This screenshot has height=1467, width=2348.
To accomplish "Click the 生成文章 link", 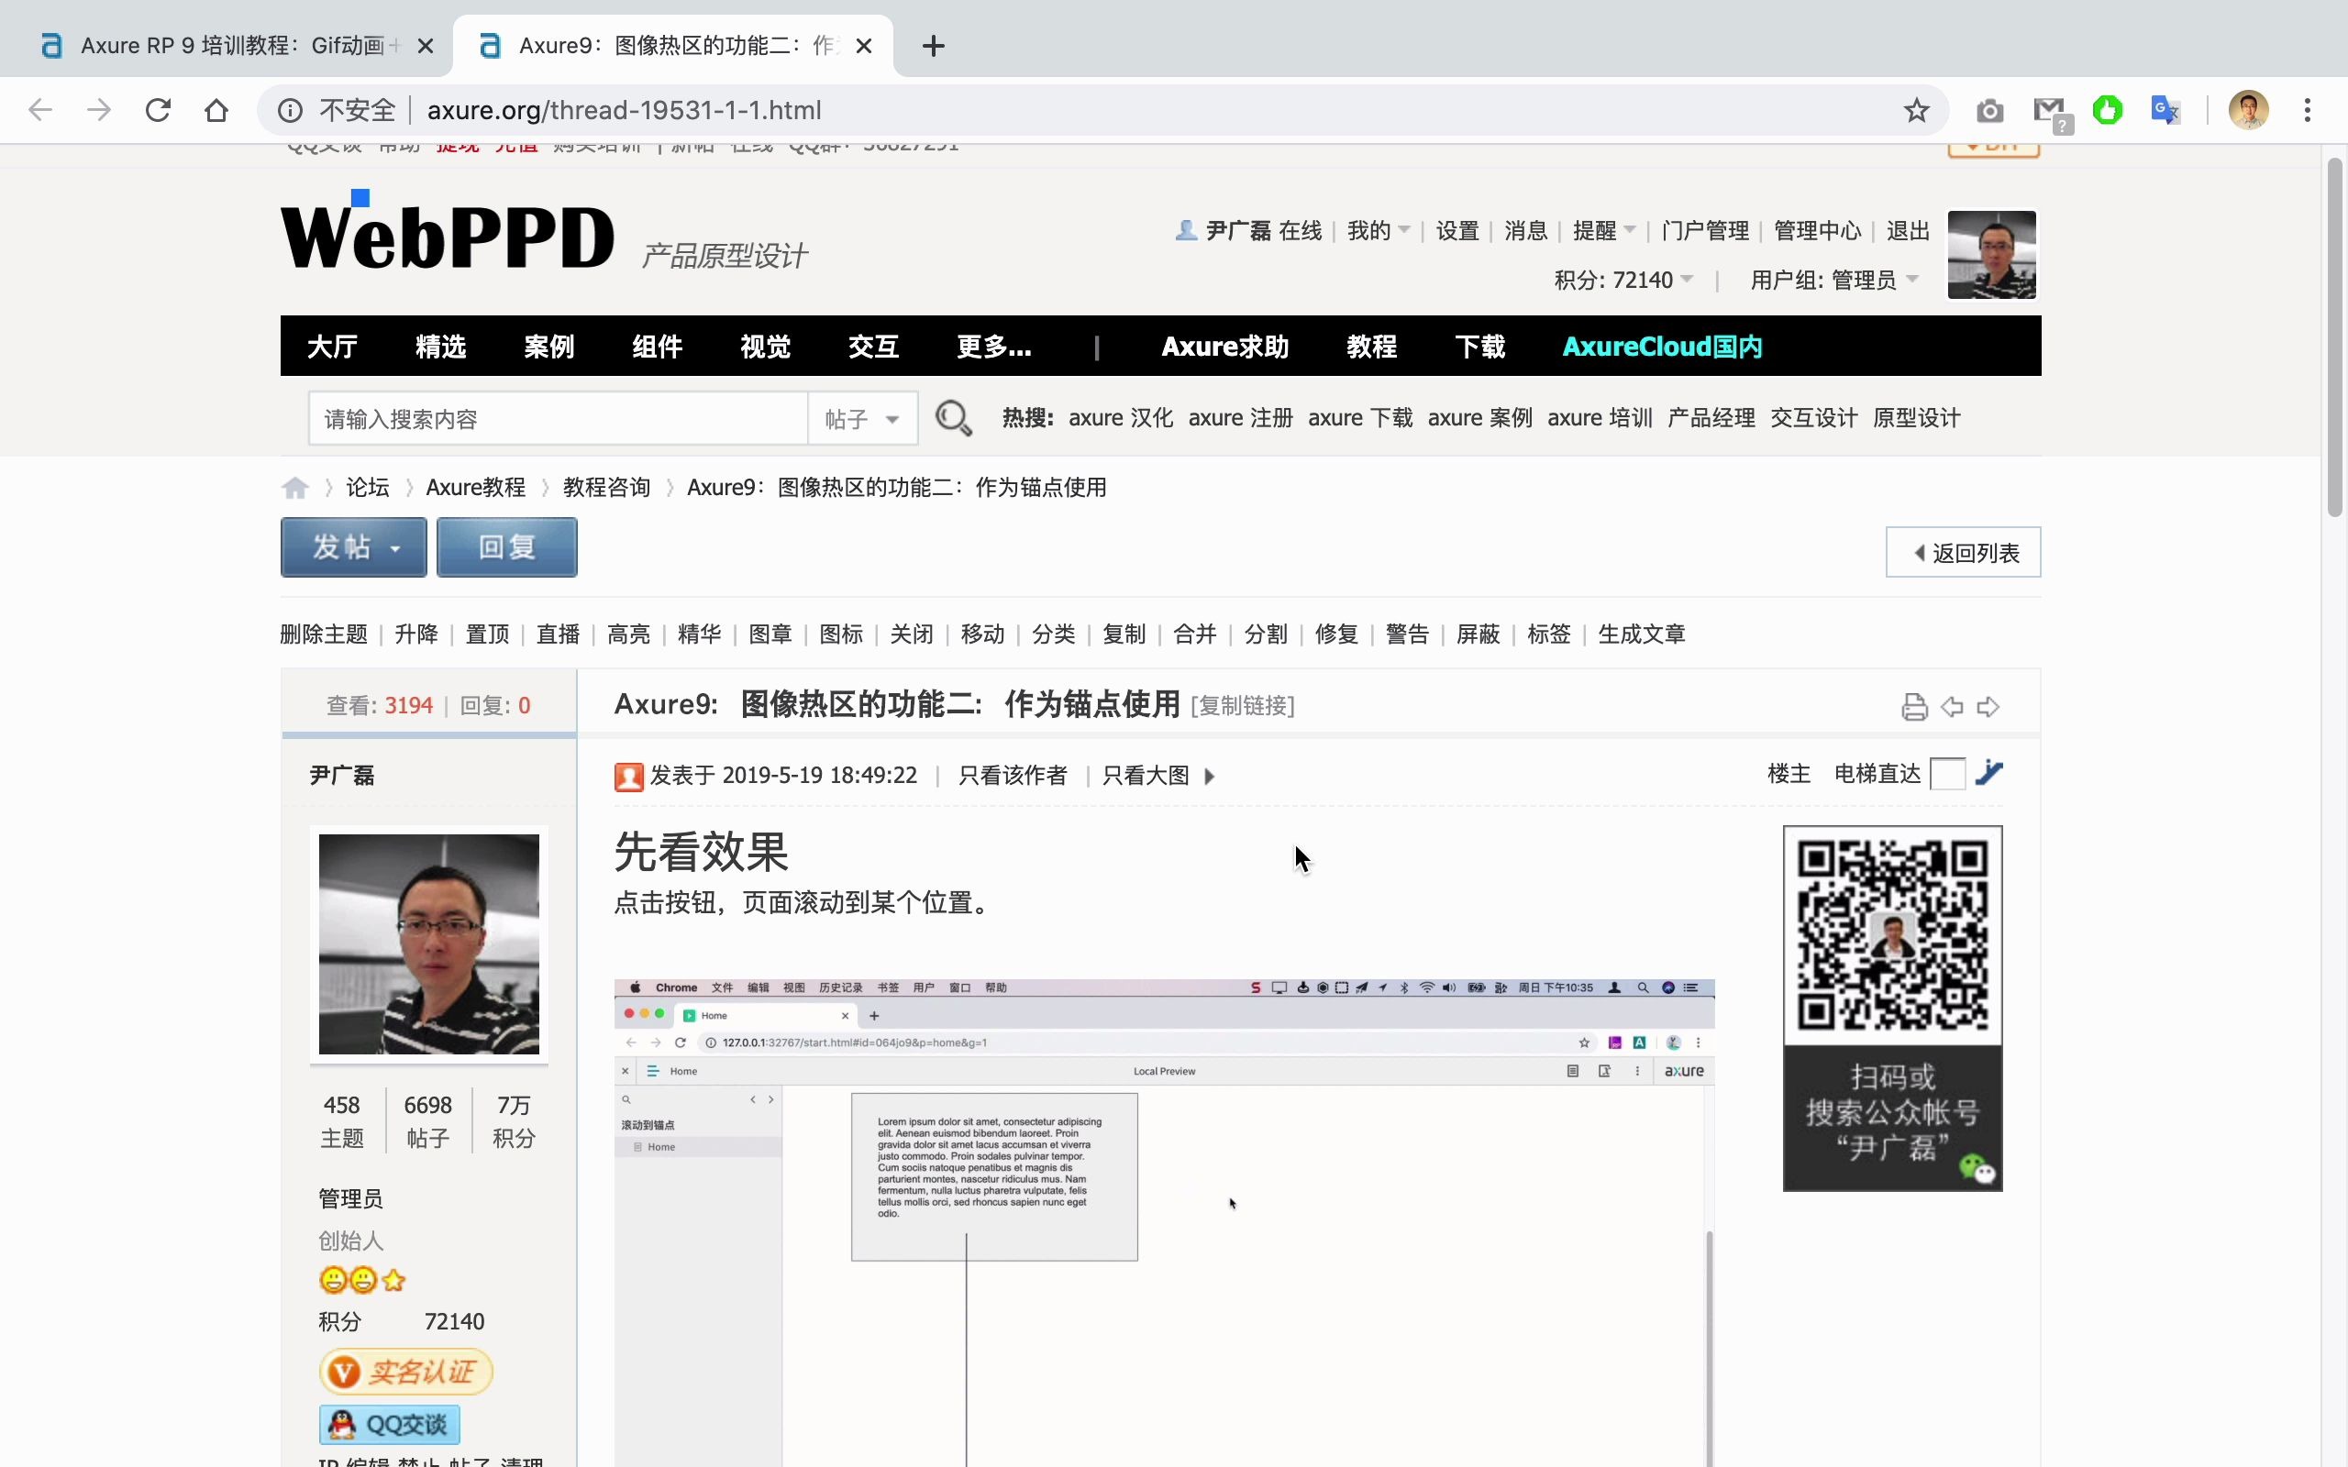I will pos(1642,634).
